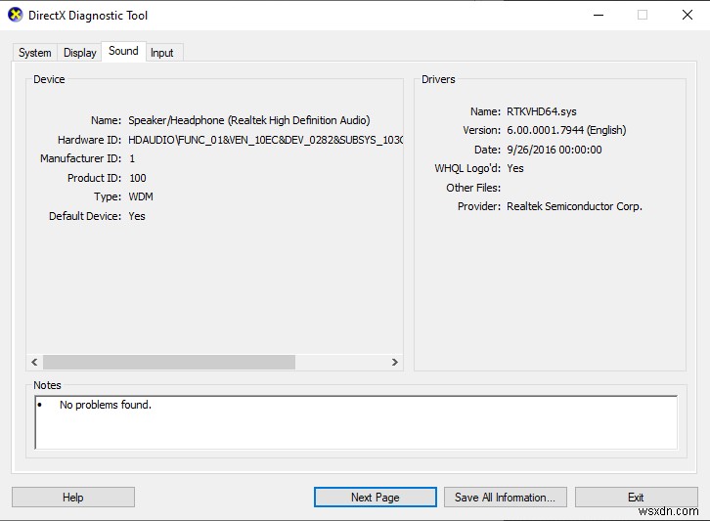Select the Sound tab
710x521 pixels.
pos(123,51)
